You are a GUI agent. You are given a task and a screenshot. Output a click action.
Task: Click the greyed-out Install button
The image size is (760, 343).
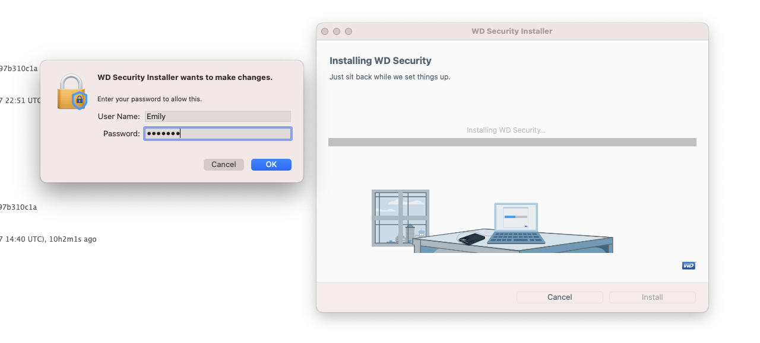tap(653, 297)
